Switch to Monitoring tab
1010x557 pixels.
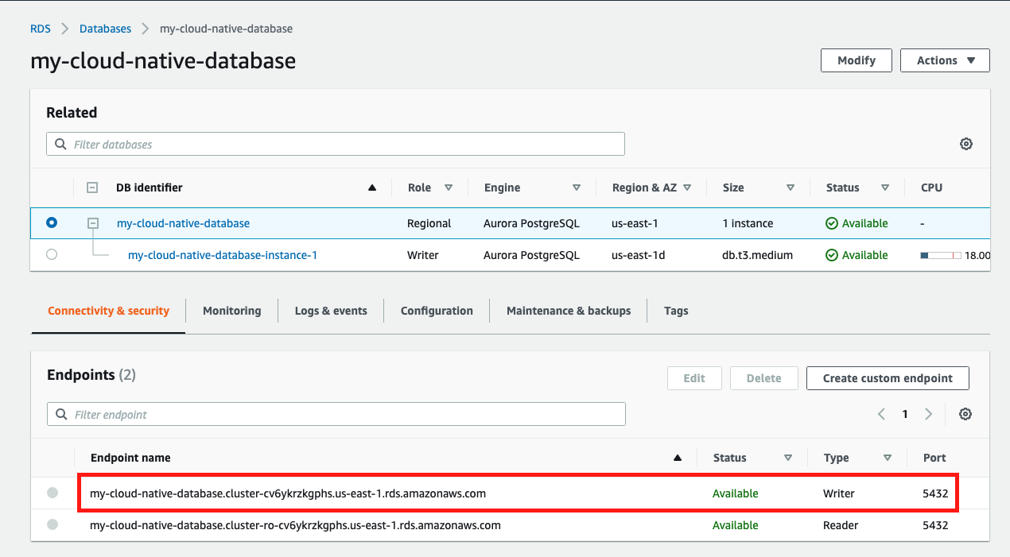(231, 311)
